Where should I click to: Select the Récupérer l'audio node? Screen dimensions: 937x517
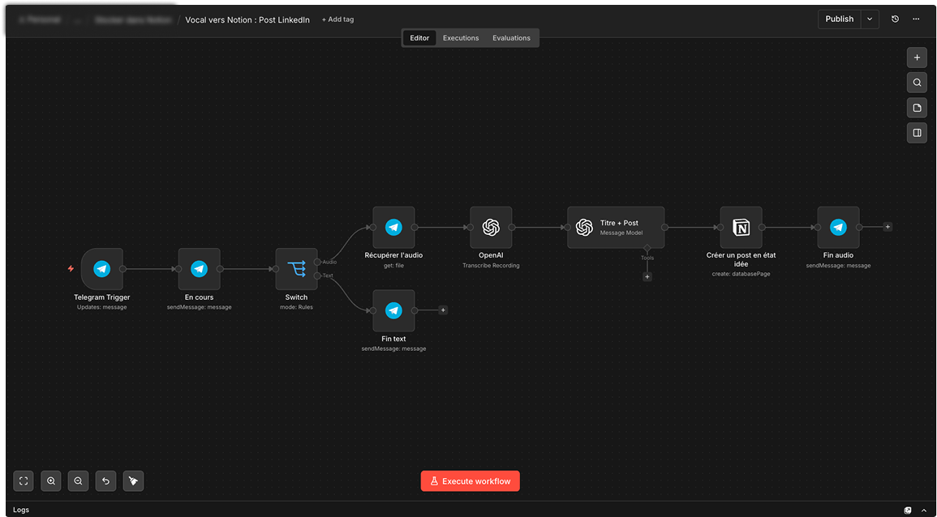393,228
